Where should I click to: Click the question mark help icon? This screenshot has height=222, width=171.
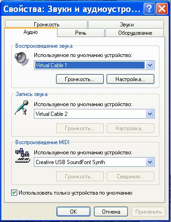pos(149,9)
